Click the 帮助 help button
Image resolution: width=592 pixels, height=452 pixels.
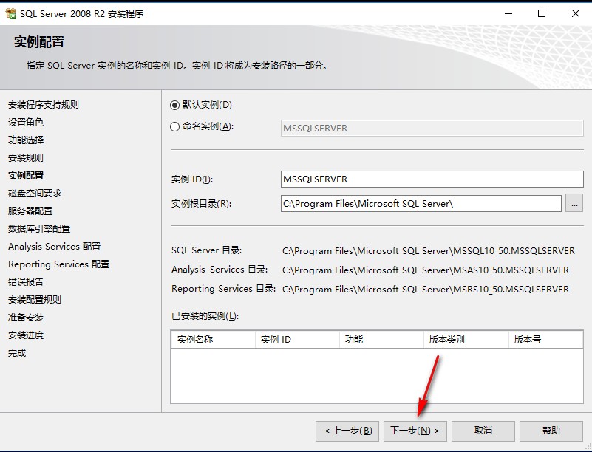pyautogui.click(x=551, y=431)
